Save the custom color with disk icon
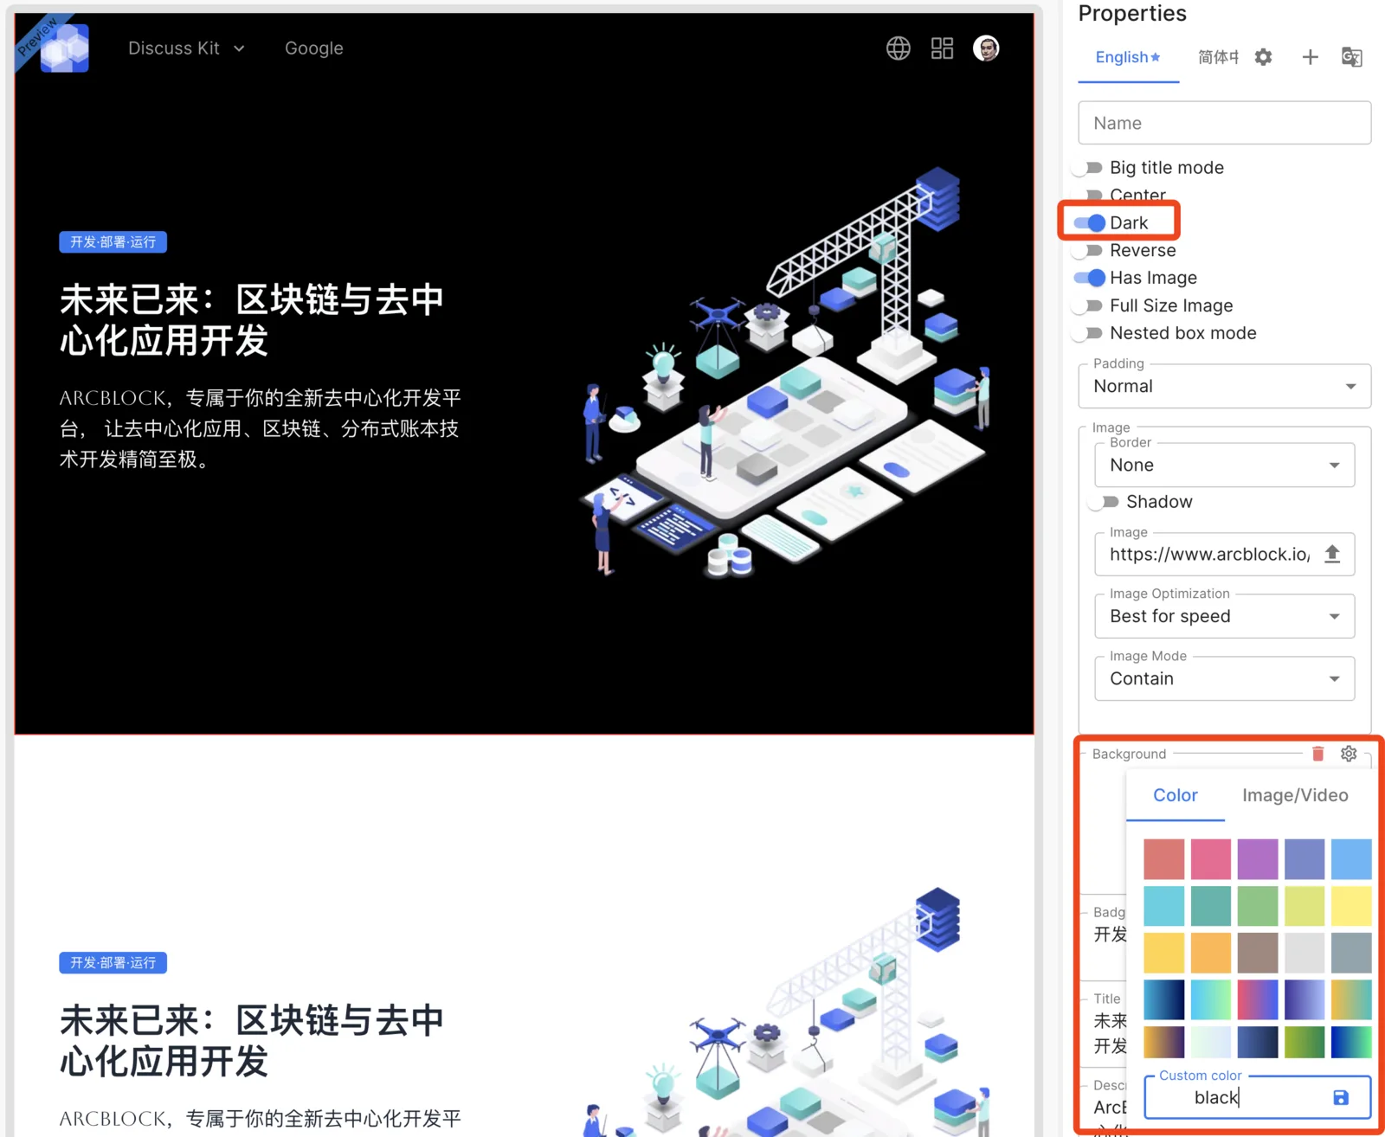 click(1341, 1097)
